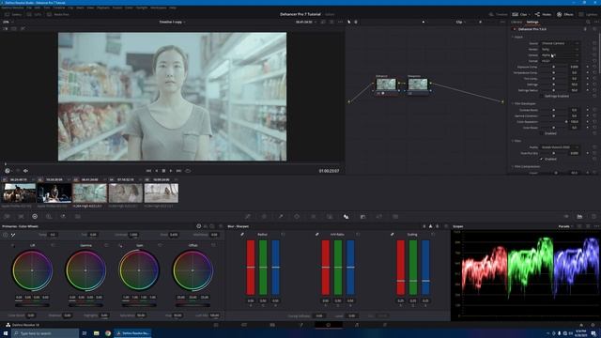Open the File menu

coord(29,8)
